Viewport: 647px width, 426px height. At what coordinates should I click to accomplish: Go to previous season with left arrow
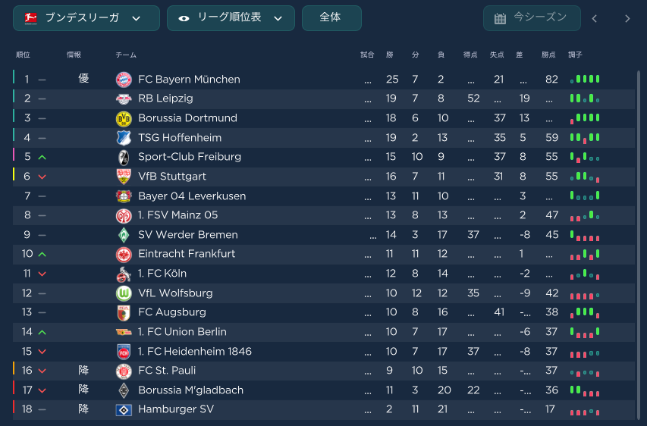(595, 18)
